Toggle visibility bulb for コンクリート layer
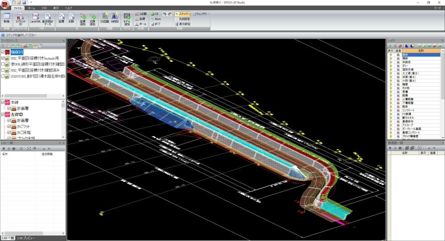 (391, 110)
